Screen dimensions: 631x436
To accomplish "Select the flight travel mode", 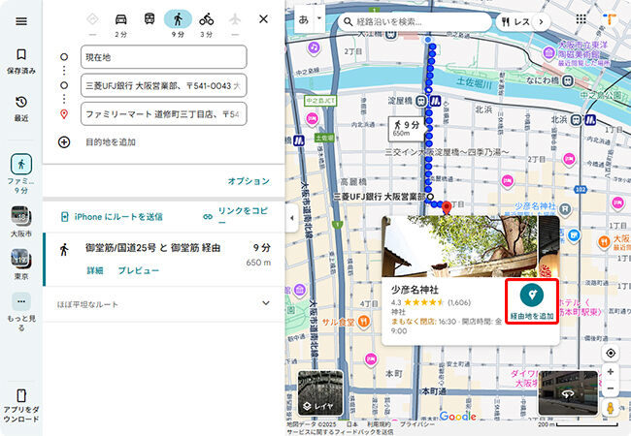I will point(235,19).
